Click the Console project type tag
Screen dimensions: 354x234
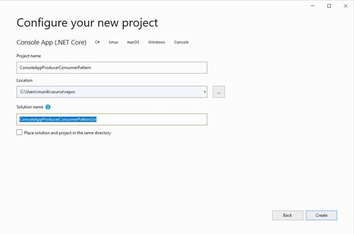(x=182, y=42)
